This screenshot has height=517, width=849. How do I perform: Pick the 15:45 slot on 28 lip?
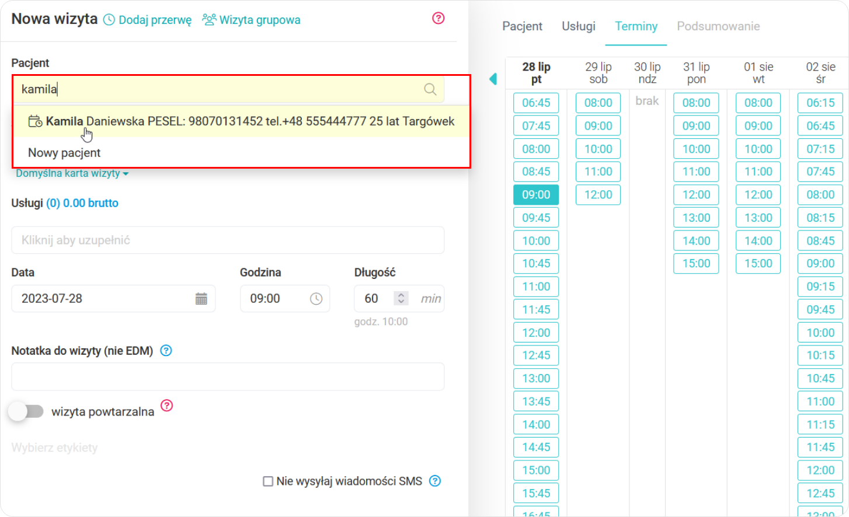pos(536,494)
